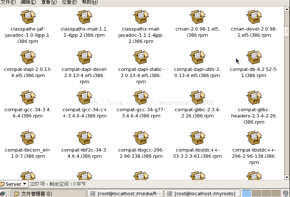Select classpathx-mail-javadoc-1.1.1-4jpp.2.i386.rpm package icon
Image resolution: width=290 pixels, height=197 pixels.
point(141,17)
